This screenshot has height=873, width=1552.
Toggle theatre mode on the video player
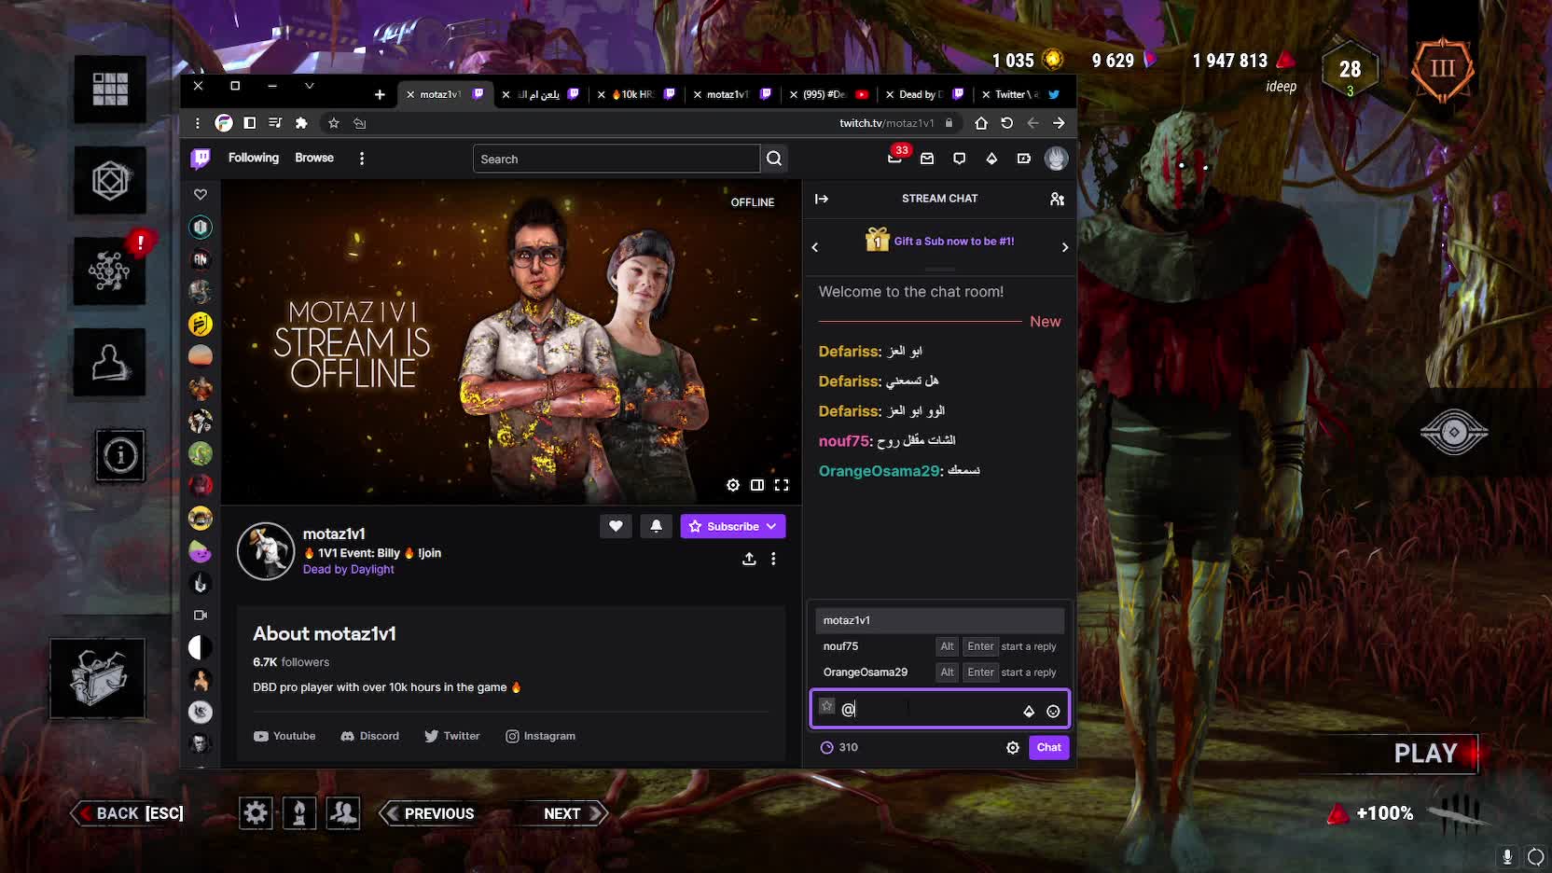(757, 485)
